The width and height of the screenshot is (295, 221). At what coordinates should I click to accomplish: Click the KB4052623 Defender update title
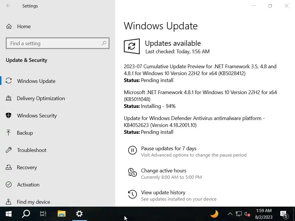click(194, 122)
